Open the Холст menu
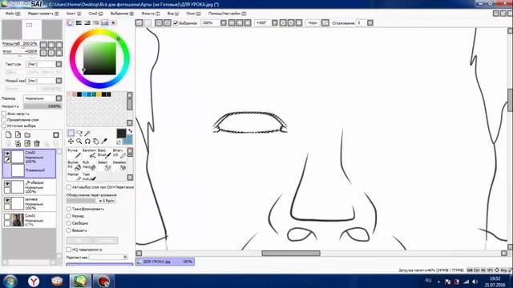The image size is (513, 288). 74,14
